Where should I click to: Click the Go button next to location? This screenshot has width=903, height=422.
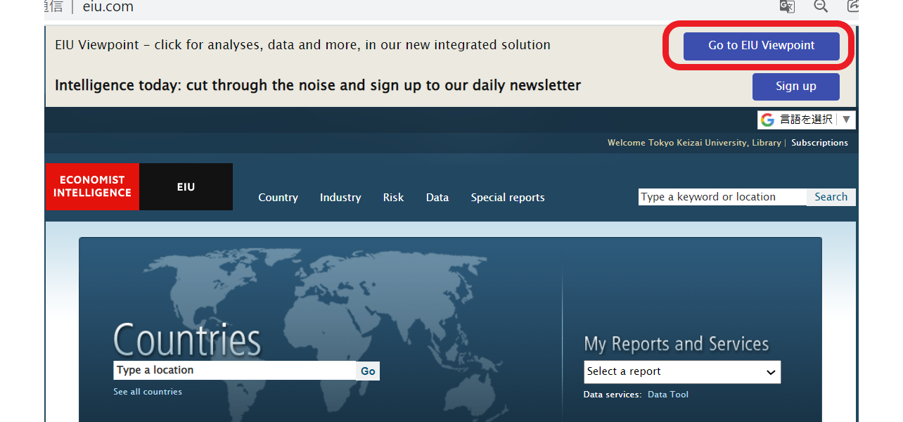click(x=368, y=371)
